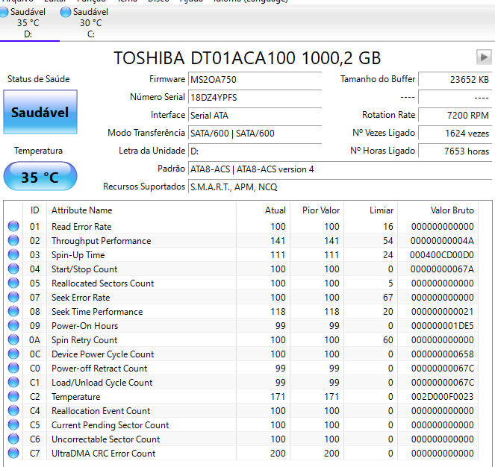Screen dimensions: 495x467
Task: Click raw value 000000001DE5 in Power-On Hours row
Action: point(442,326)
